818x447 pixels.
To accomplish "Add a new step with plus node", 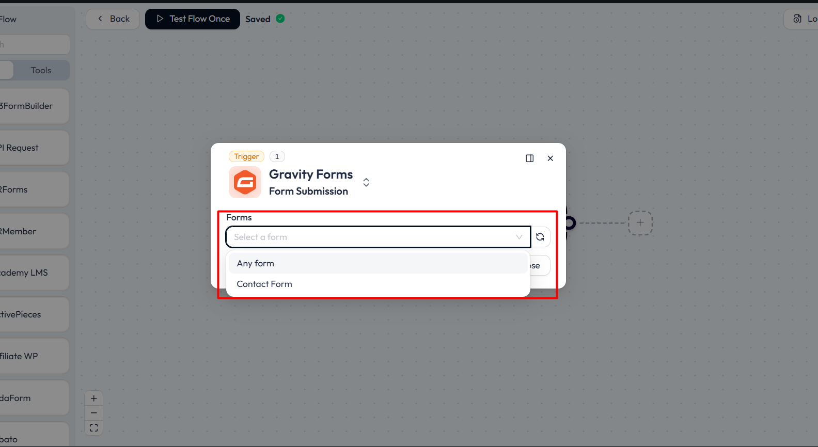I will tap(640, 223).
